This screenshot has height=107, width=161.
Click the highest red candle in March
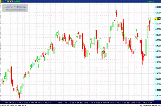(x=117, y=14)
